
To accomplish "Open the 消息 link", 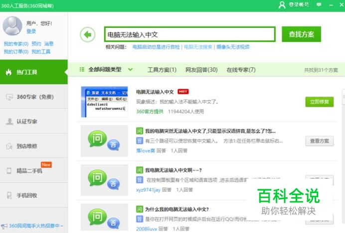I will pyautogui.click(x=49, y=43).
